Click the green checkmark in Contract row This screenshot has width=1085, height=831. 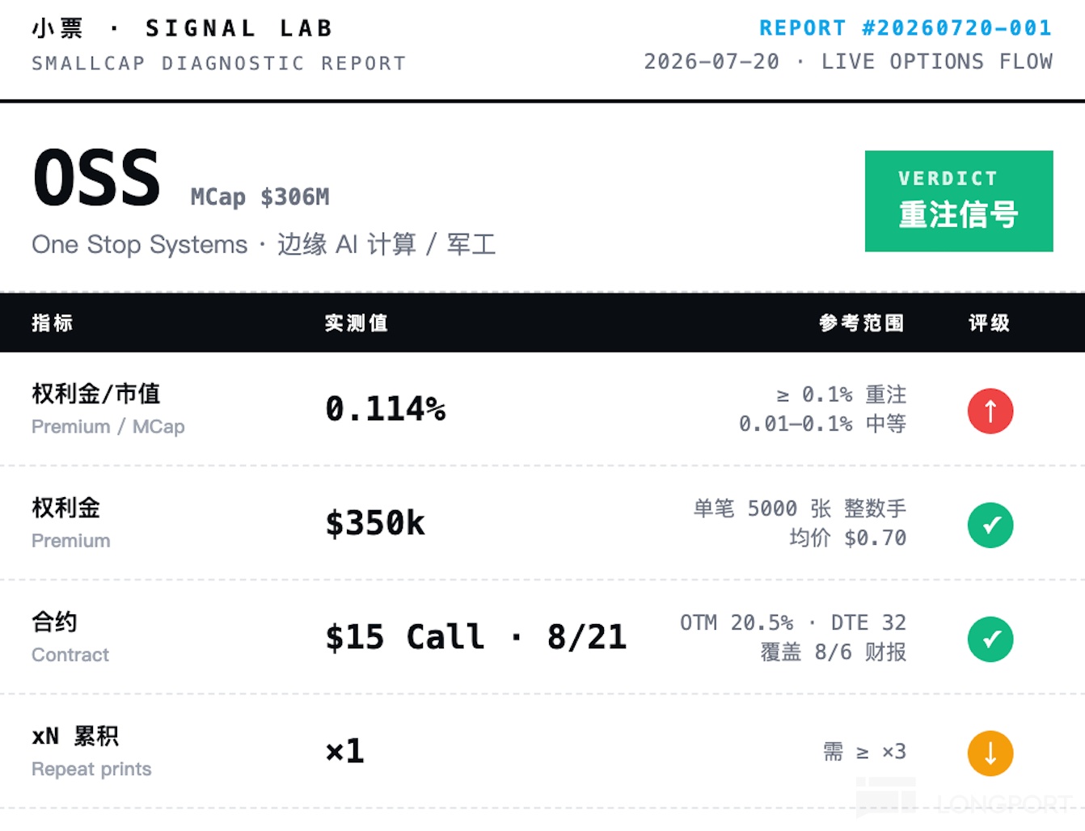990,639
